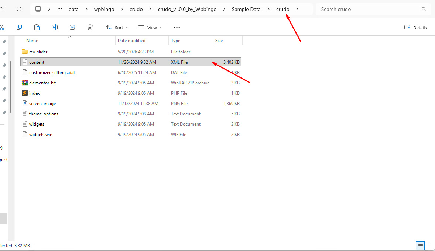Switch to details list view icon
This screenshot has width=435, height=251.
click(420, 246)
